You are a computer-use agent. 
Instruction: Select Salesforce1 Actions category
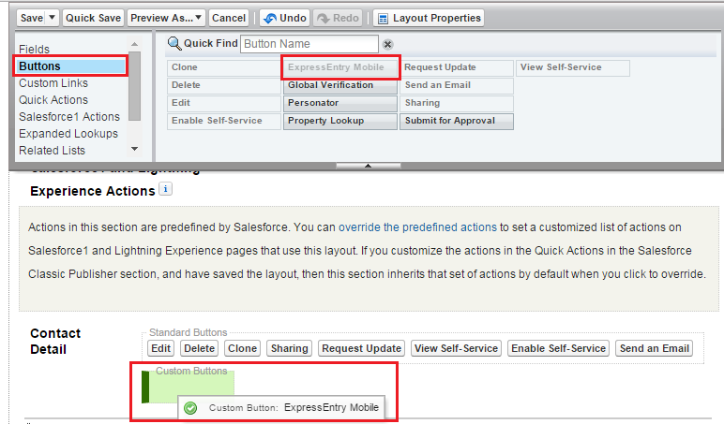coord(69,117)
